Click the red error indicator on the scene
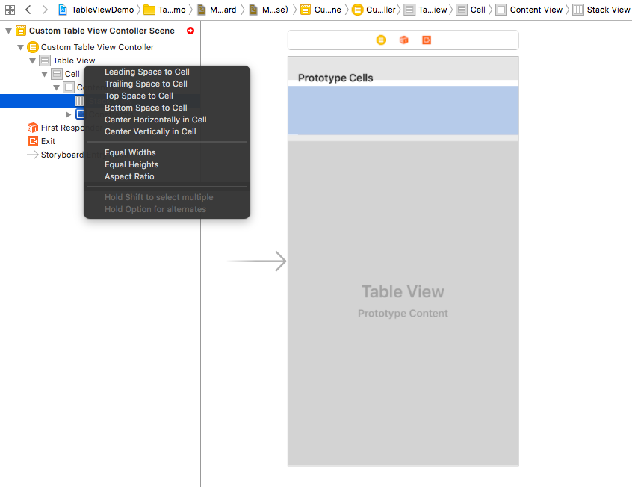 point(190,31)
